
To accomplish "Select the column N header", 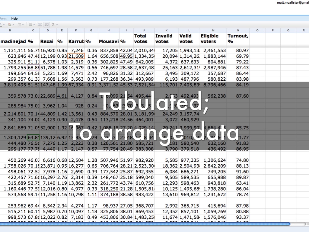I will click(238, 30).
